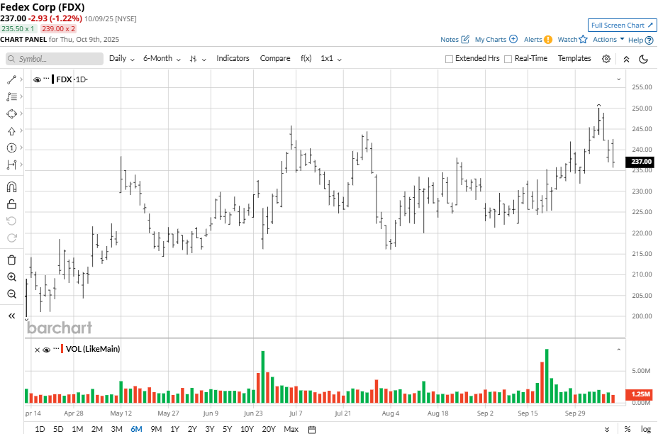Select the 5Y time range
The height and width of the screenshot is (434, 658).
227,429
